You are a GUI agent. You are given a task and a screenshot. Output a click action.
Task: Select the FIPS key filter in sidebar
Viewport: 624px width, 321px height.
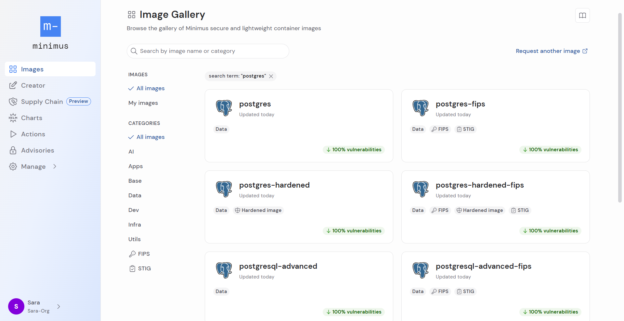(132, 253)
